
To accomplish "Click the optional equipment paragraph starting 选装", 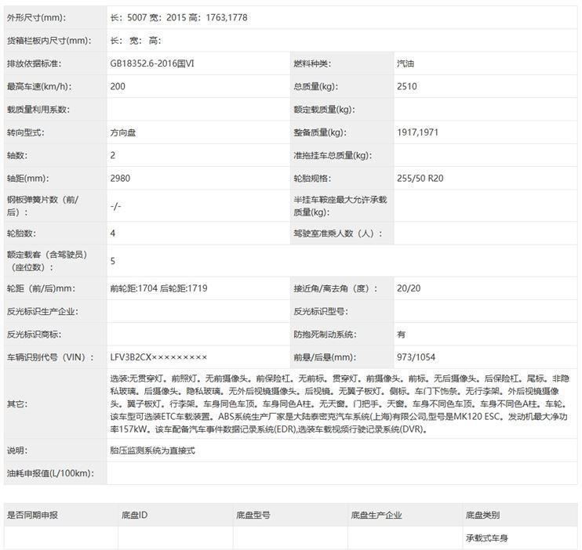I will pyautogui.click(x=340, y=403).
